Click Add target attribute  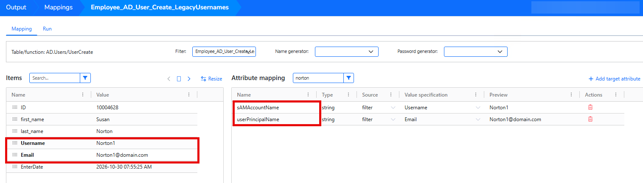[x=614, y=79]
